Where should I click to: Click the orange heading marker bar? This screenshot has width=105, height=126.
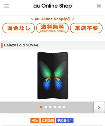2,45
